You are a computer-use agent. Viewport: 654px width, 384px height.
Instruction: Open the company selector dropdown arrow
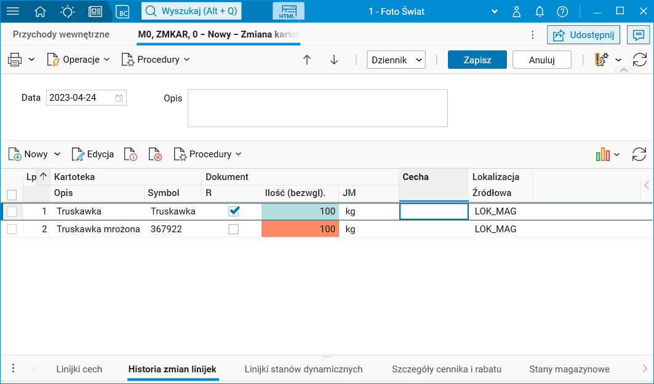pos(495,12)
